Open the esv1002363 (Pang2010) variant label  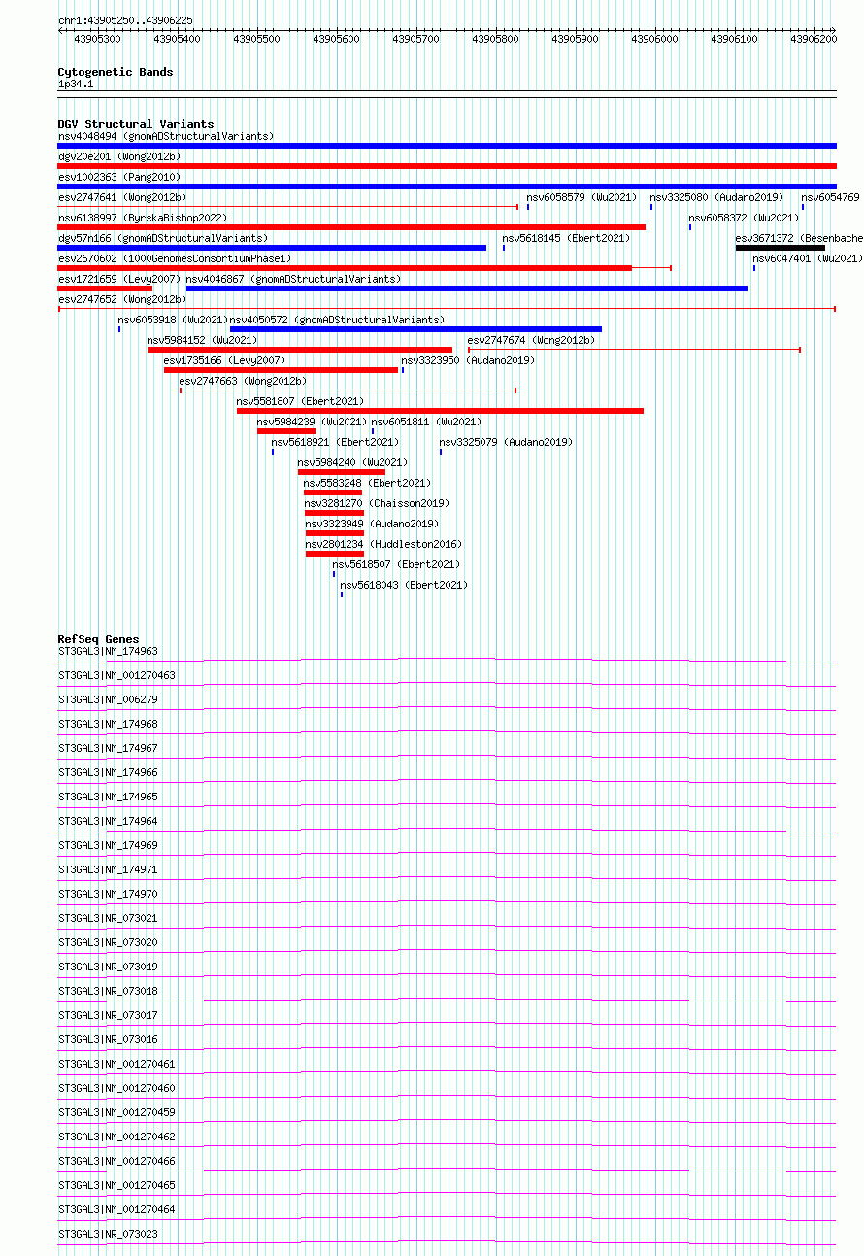pyautogui.click(x=119, y=177)
